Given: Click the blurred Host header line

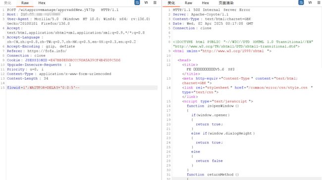Looking at the screenshot, I should tap(34, 14).
